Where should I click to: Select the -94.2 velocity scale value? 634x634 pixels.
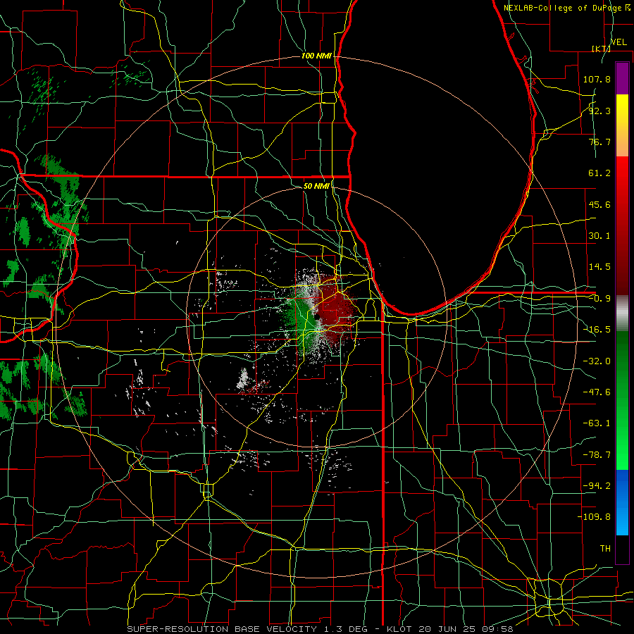point(597,486)
